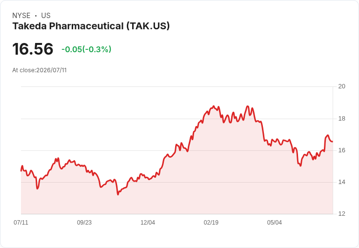Click the NYSE exchange label
359x248 pixels.
click(21, 16)
